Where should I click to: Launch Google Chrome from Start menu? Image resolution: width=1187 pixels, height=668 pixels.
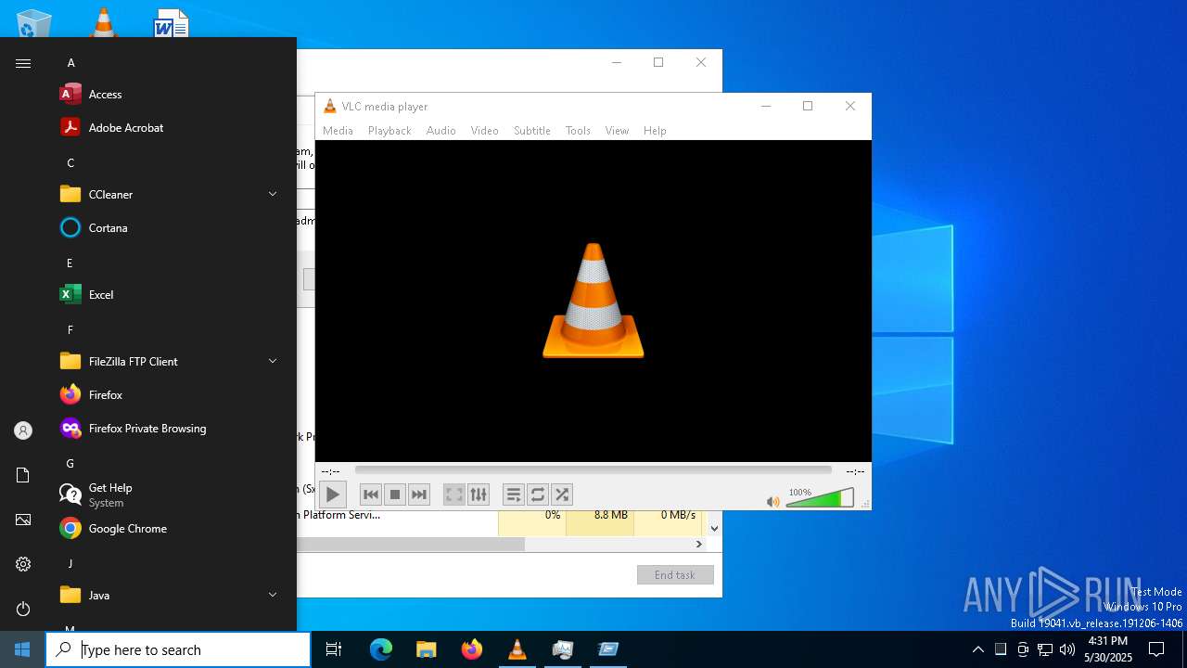click(171, 529)
